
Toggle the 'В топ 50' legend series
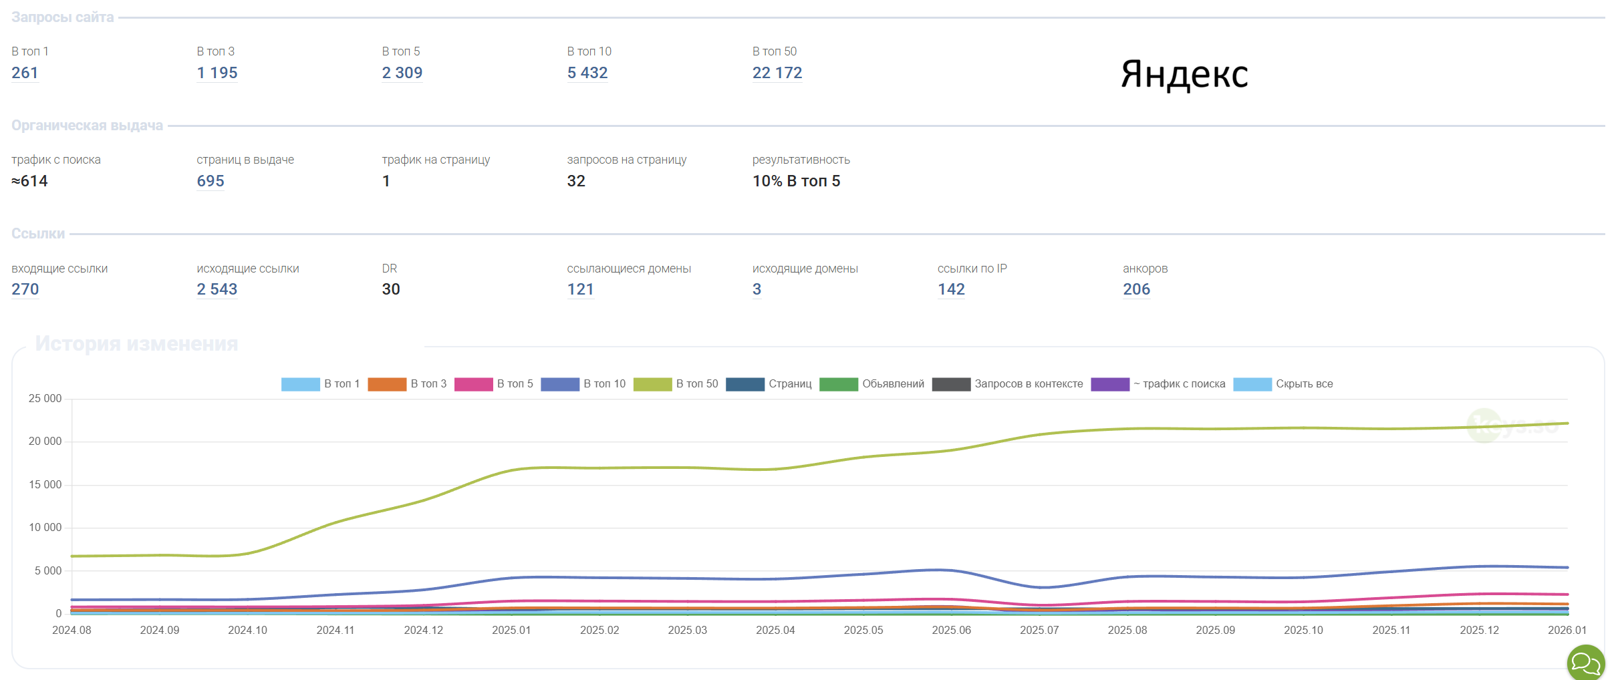tap(676, 384)
